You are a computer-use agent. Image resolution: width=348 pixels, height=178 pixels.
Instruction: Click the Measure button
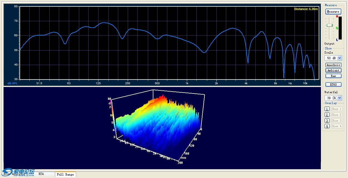point(333,11)
